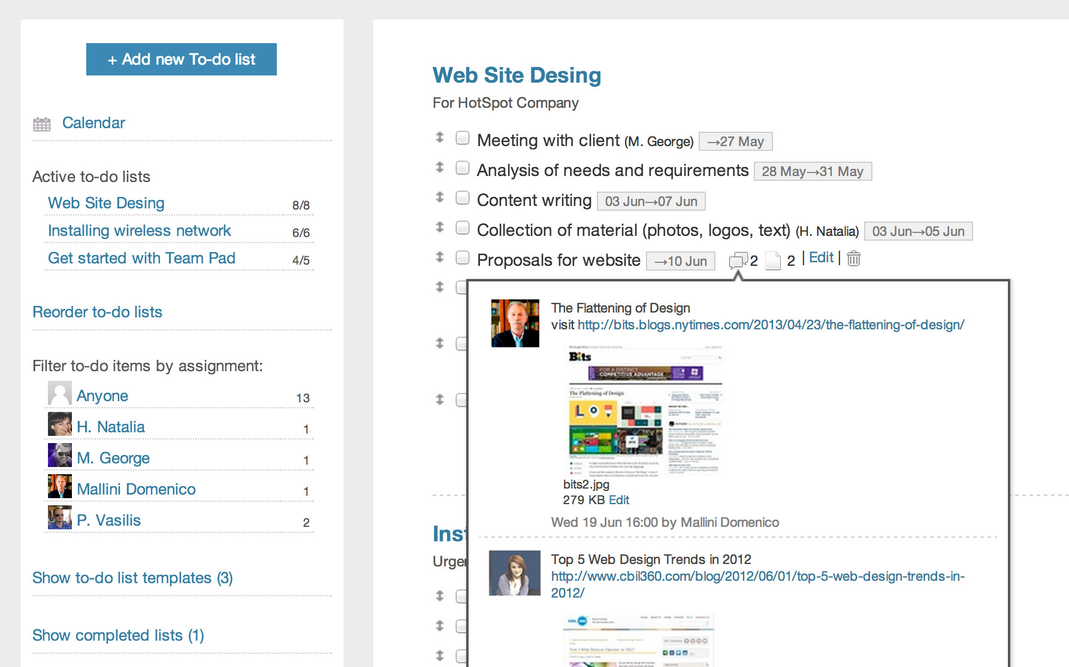Click the reorder handle beside Content writing

(440, 198)
